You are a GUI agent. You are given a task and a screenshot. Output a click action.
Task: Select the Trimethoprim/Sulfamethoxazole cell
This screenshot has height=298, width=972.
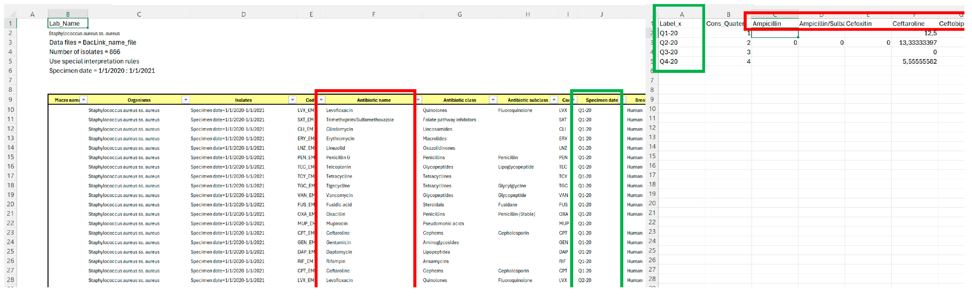pos(360,120)
